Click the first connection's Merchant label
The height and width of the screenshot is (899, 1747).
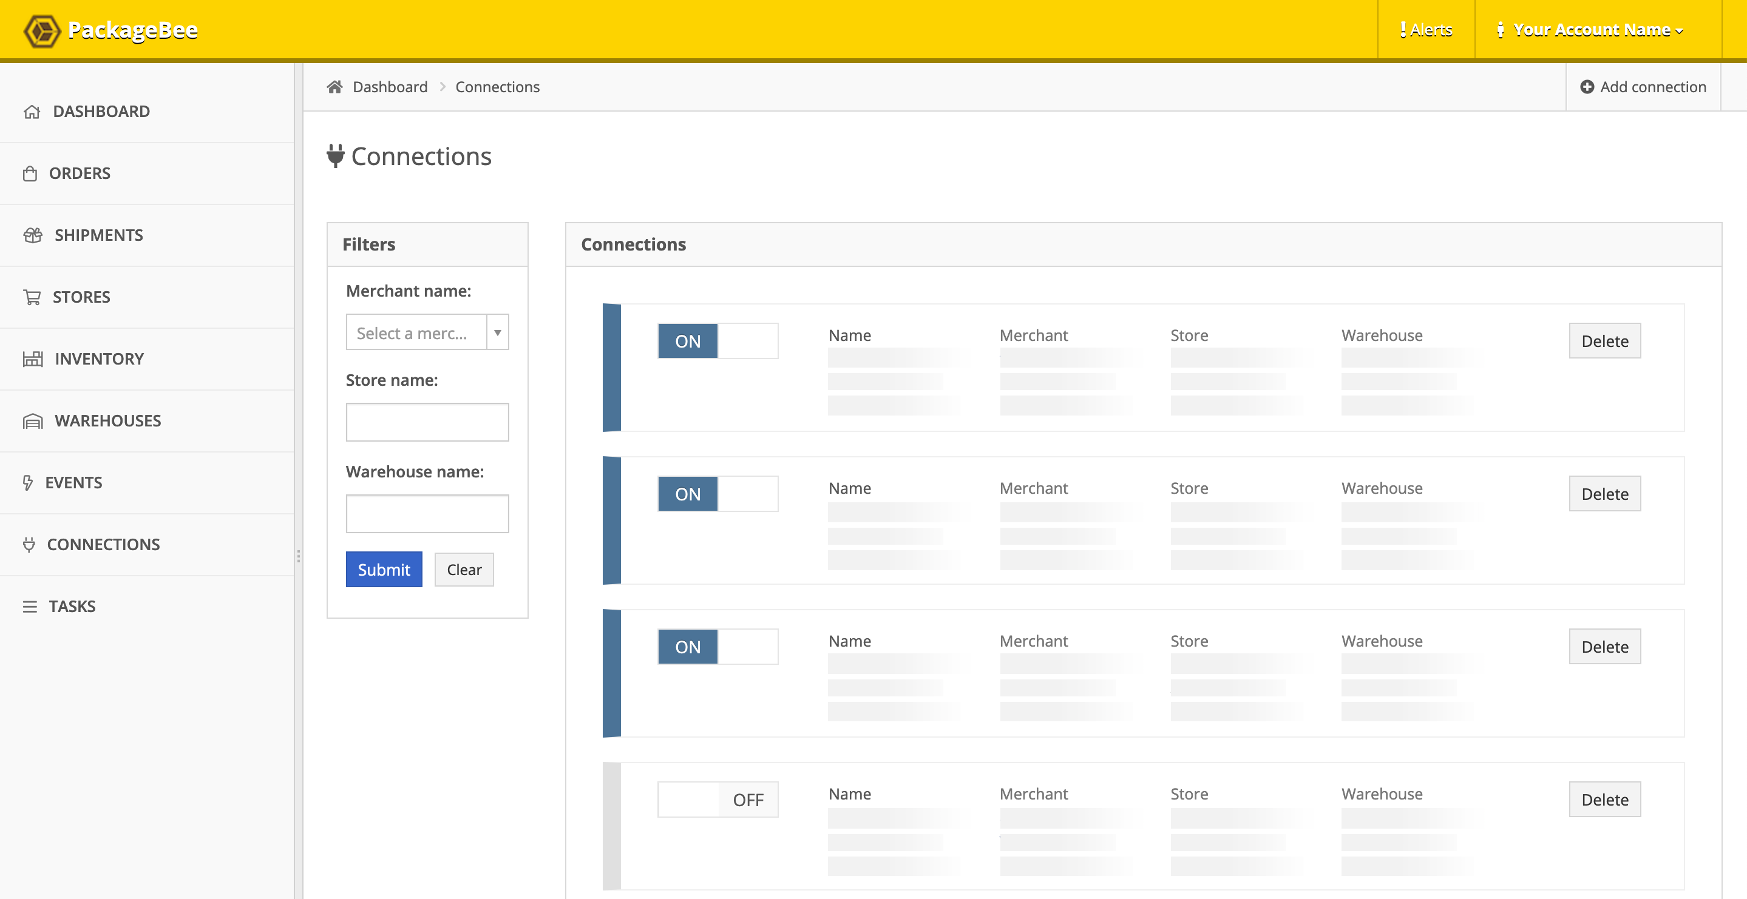tap(1034, 335)
